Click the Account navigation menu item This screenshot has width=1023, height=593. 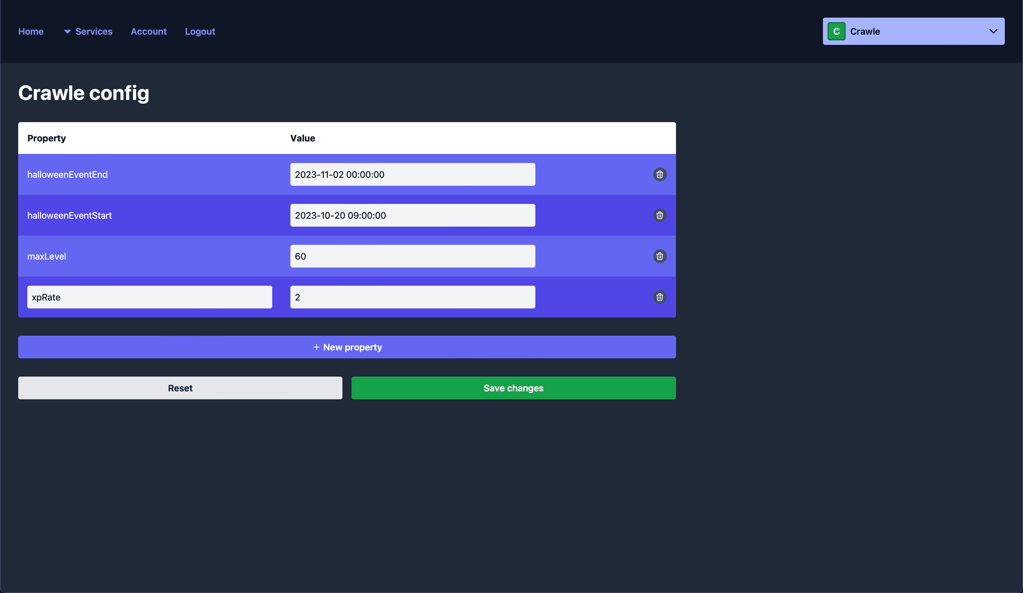coord(149,31)
